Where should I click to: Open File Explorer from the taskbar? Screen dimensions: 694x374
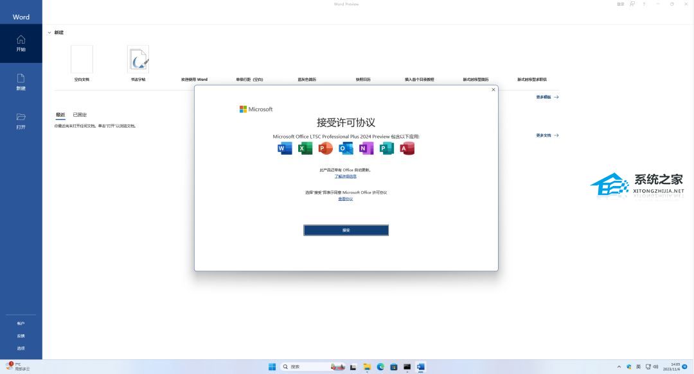click(x=367, y=367)
